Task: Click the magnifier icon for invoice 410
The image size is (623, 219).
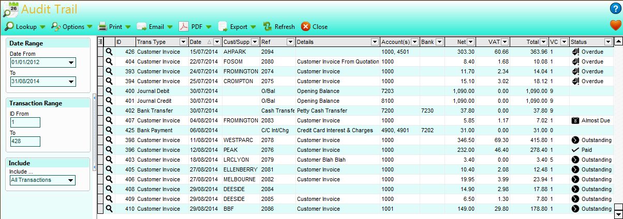Action: tap(109, 209)
